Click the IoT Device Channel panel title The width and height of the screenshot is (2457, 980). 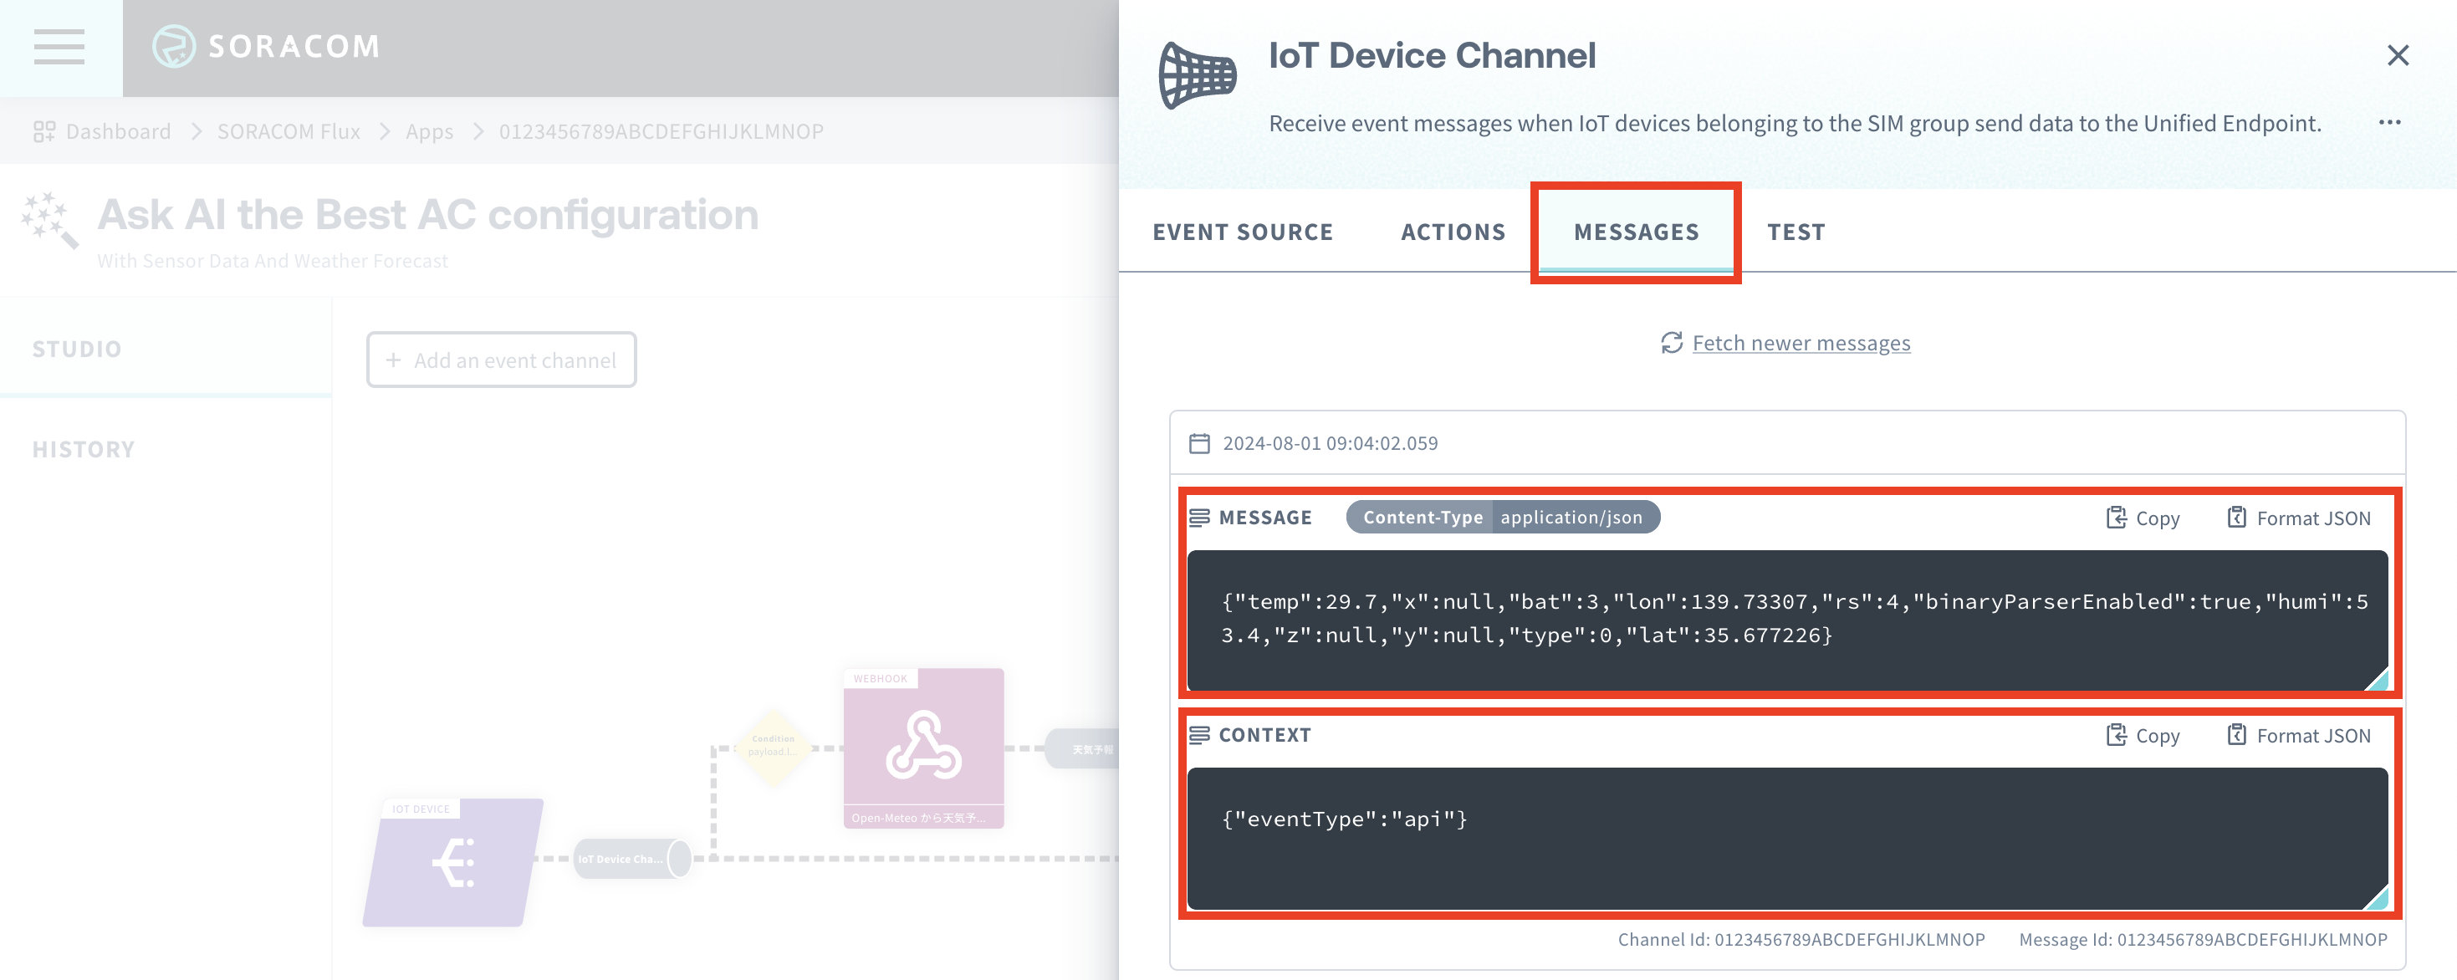point(1432,55)
